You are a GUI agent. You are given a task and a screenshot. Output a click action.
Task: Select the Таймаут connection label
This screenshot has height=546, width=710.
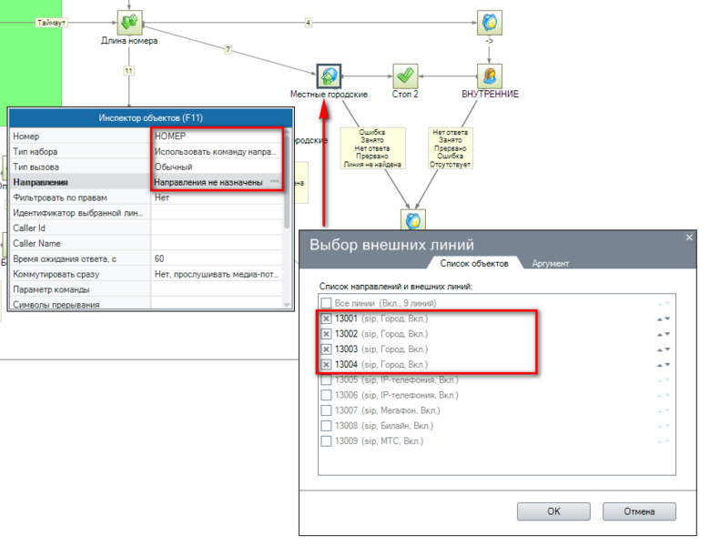point(51,22)
